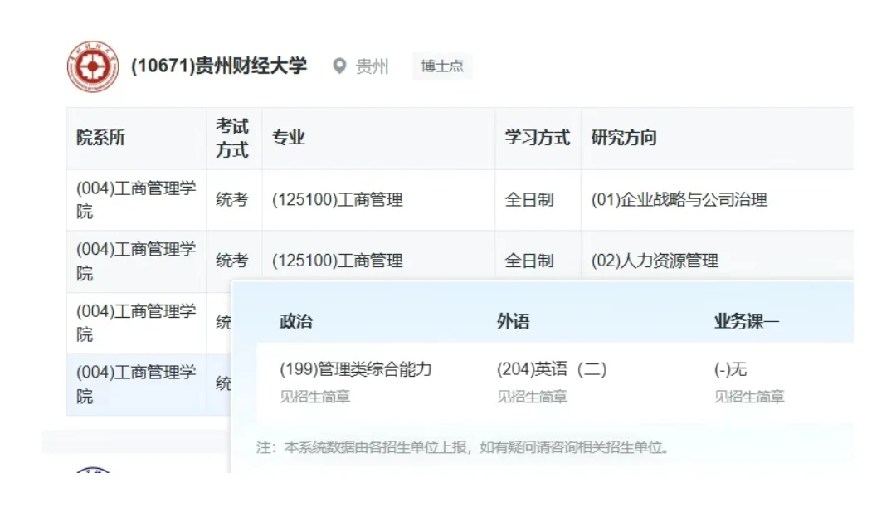Click the (-)无 entry under 业务课一
The width and height of the screenshot is (896, 517).
[x=732, y=369]
